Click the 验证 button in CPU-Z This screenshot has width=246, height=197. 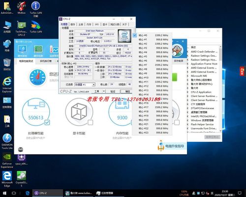point(113,91)
